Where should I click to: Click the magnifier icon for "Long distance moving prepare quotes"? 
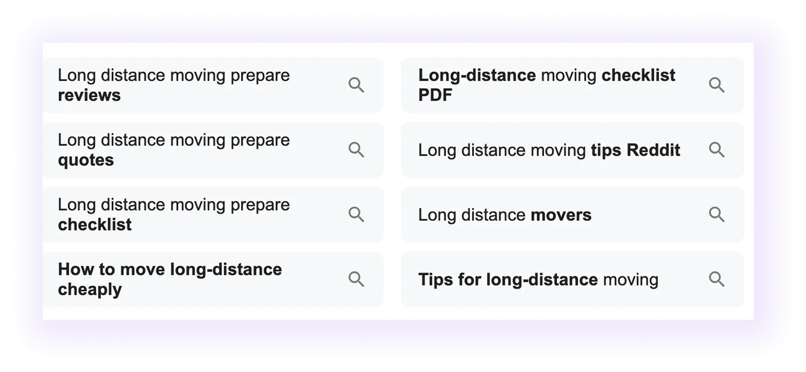point(357,150)
